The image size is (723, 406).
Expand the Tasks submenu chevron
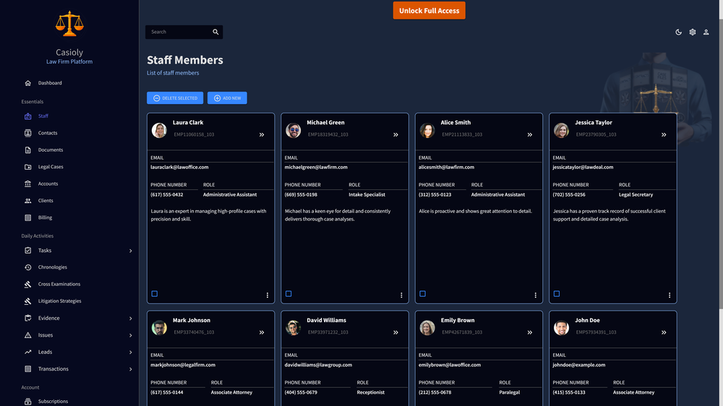130,251
